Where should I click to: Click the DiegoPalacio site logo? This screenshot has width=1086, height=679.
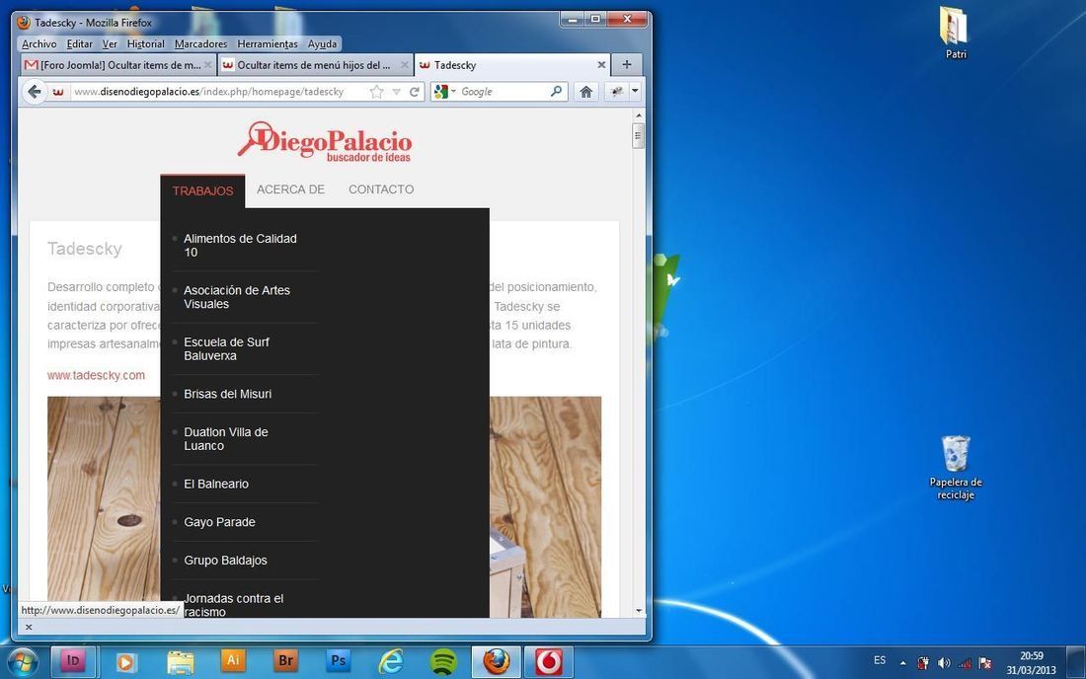325,142
